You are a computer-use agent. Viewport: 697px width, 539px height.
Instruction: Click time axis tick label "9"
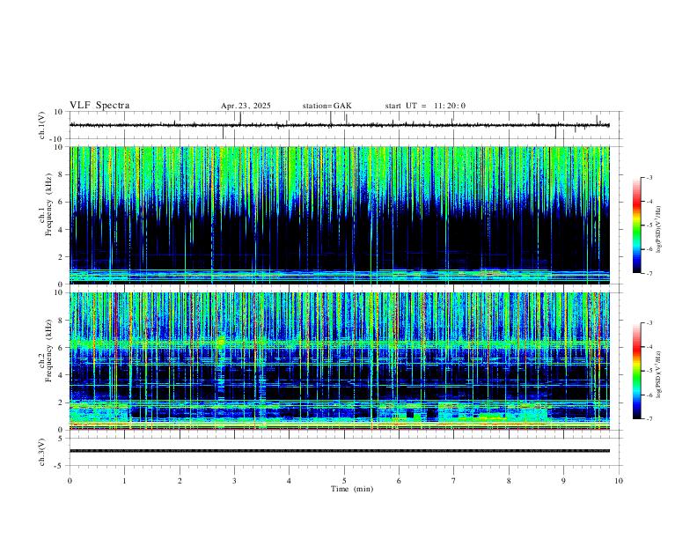(x=563, y=481)
